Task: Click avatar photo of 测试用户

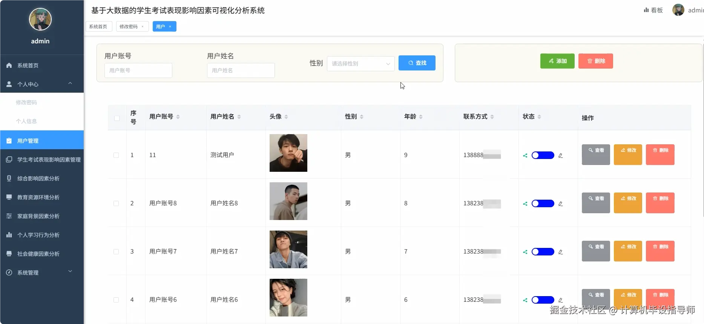Action: pyautogui.click(x=288, y=153)
